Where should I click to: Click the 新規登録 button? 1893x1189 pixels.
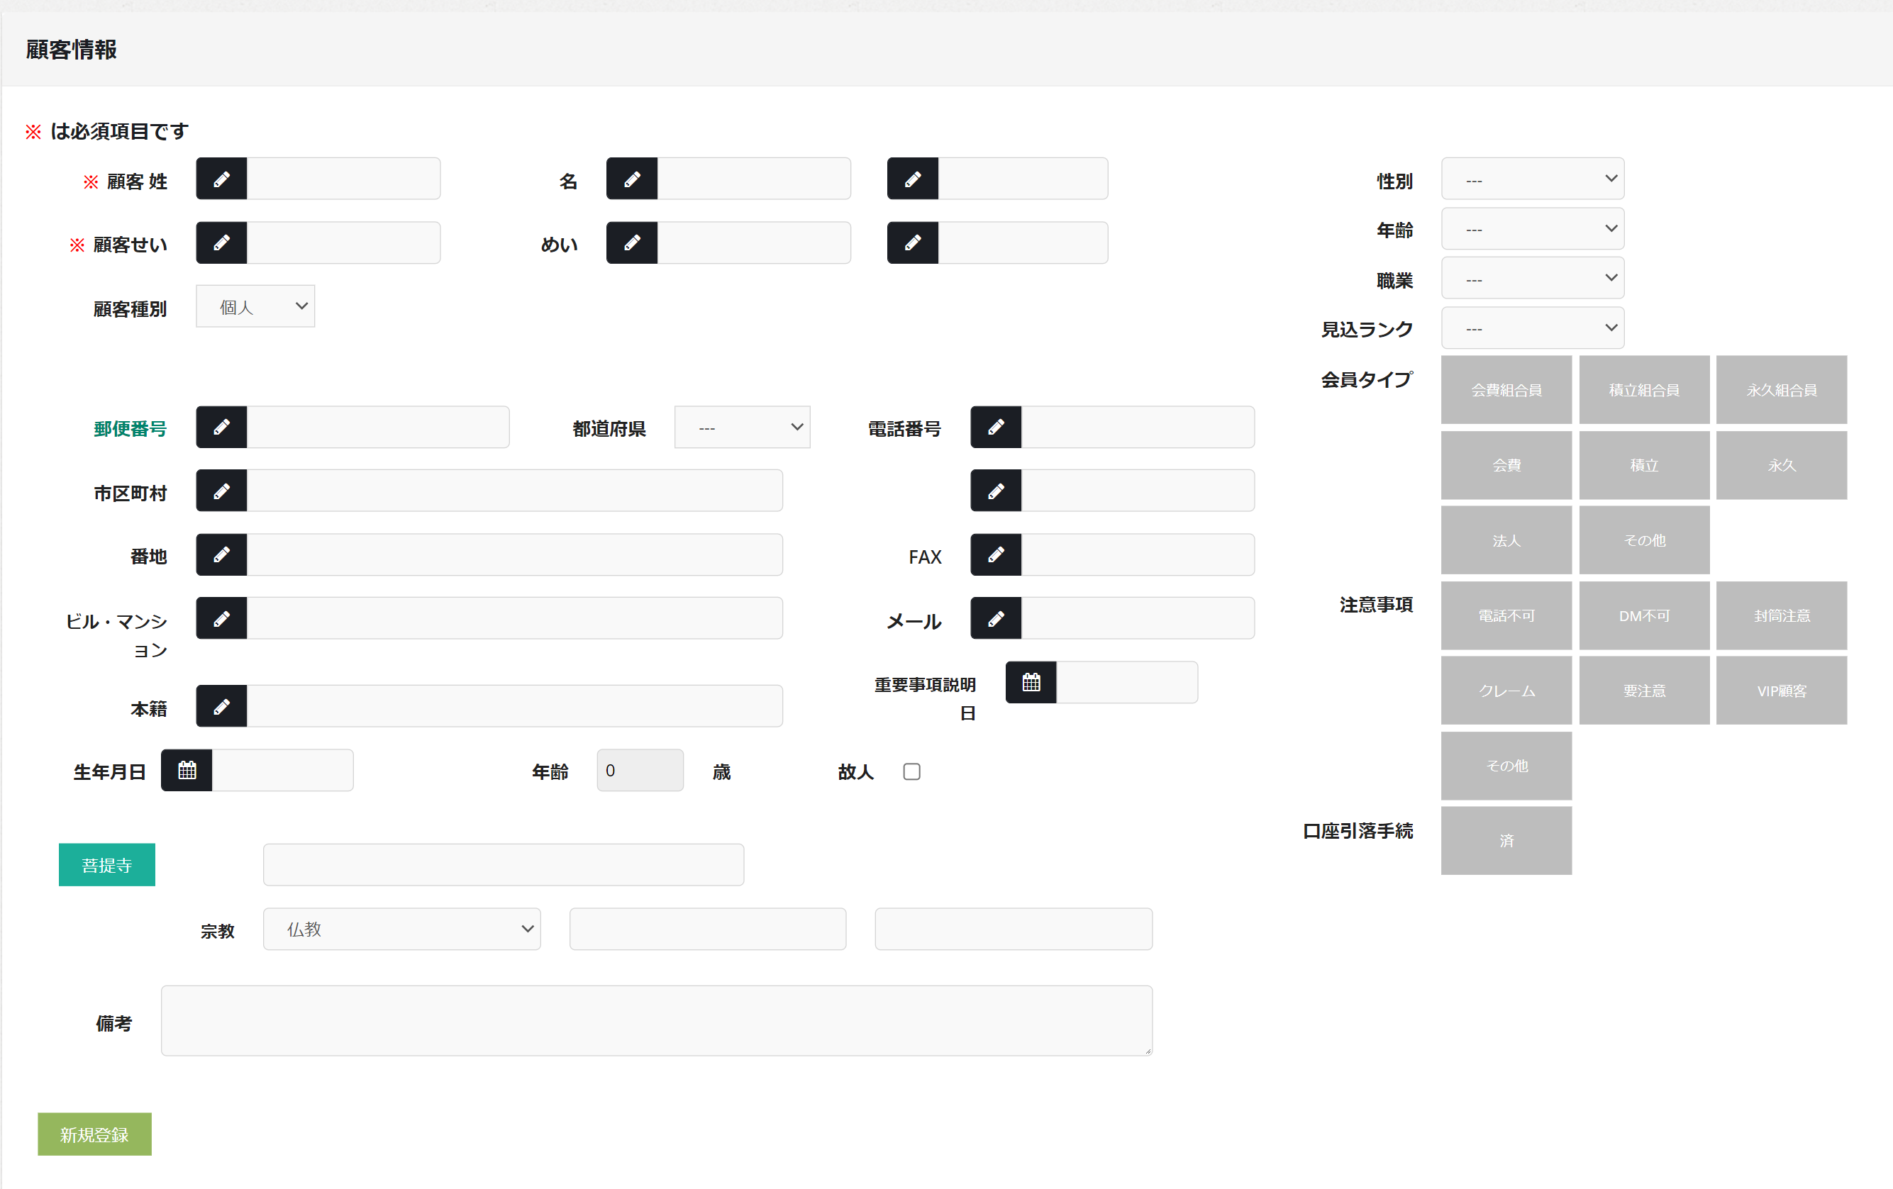[94, 1134]
